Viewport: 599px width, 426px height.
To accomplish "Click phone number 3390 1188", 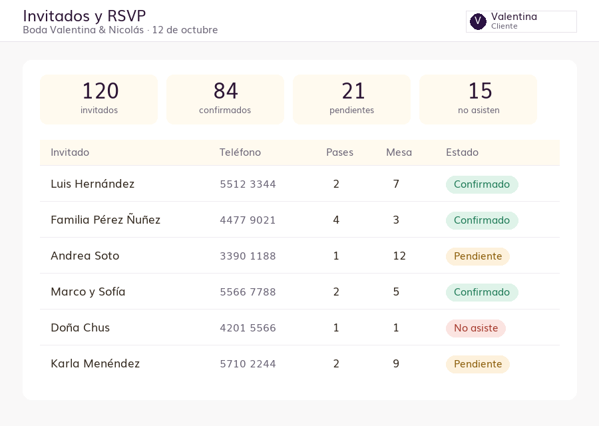I will click(248, 256).
